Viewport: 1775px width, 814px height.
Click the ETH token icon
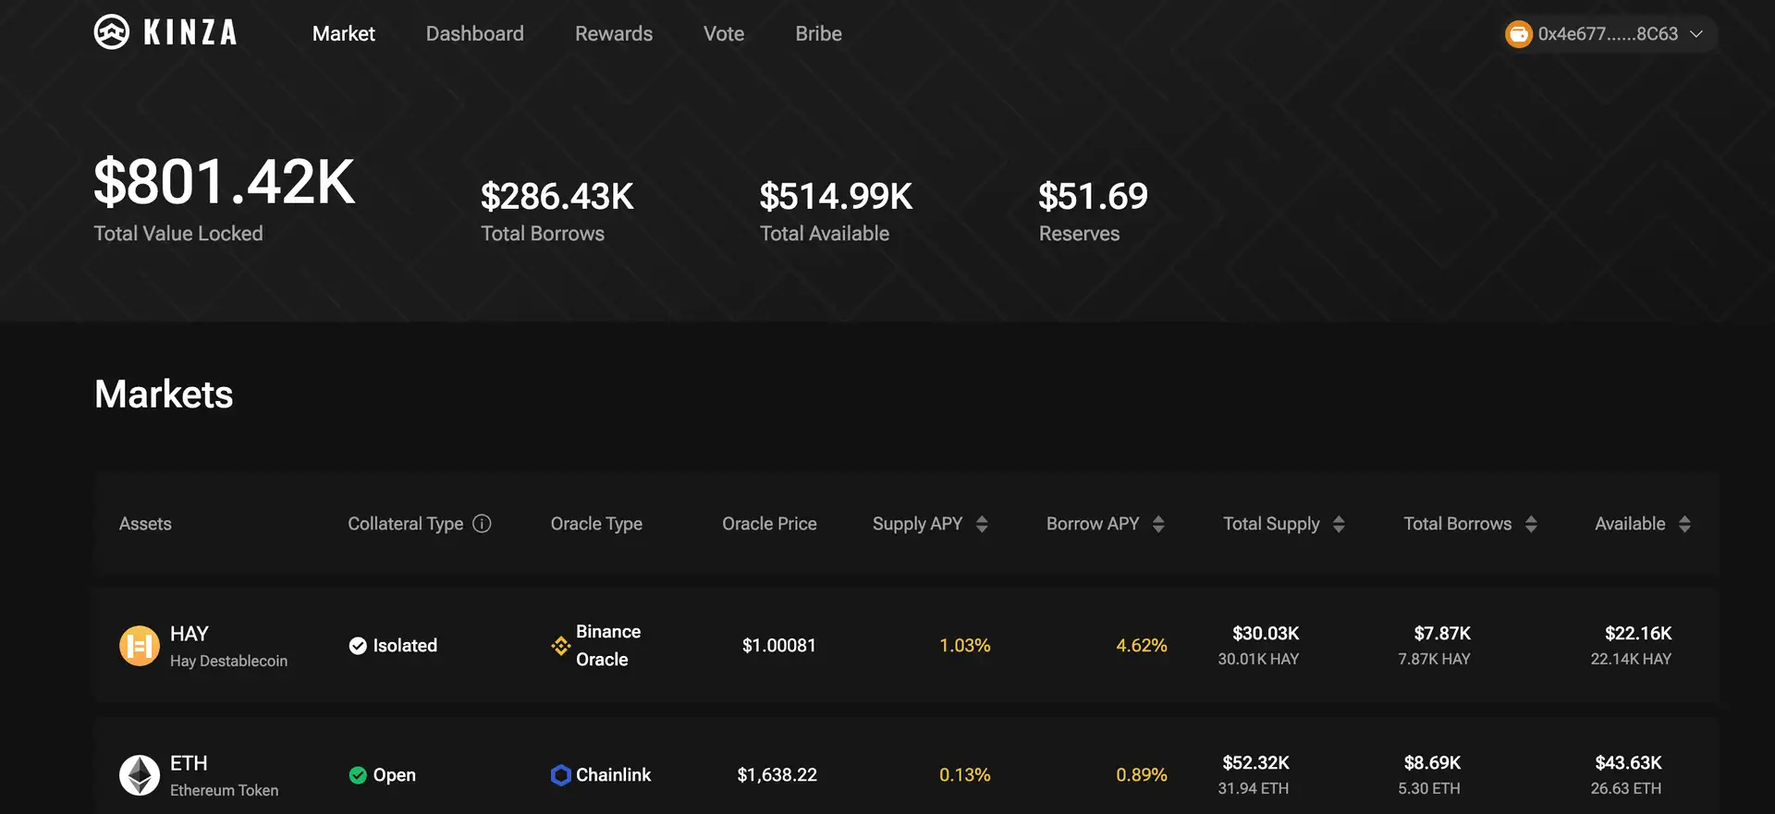pos(140,775)
